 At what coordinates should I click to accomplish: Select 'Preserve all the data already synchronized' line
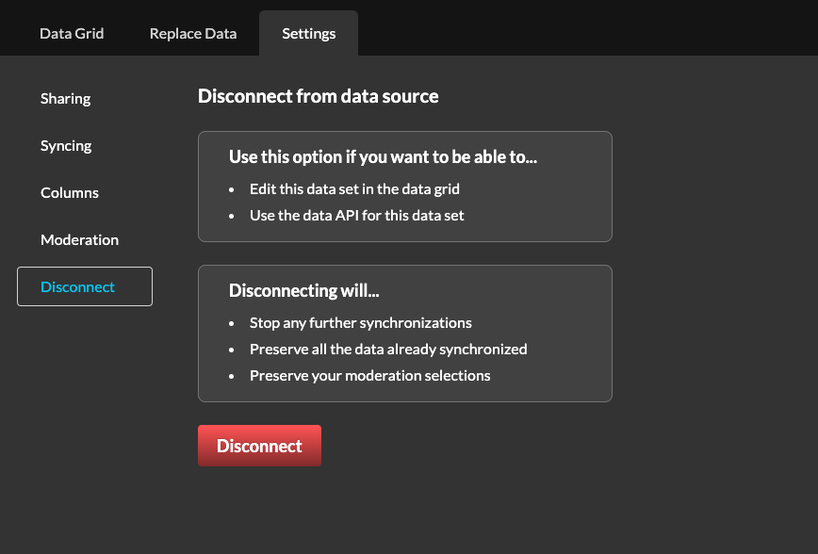tap(388, 349)
